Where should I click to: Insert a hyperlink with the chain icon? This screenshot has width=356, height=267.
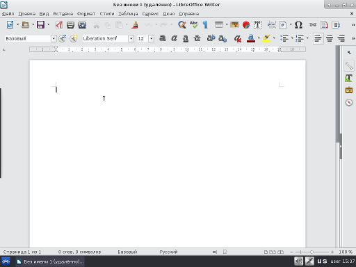(x=313, y=24)
